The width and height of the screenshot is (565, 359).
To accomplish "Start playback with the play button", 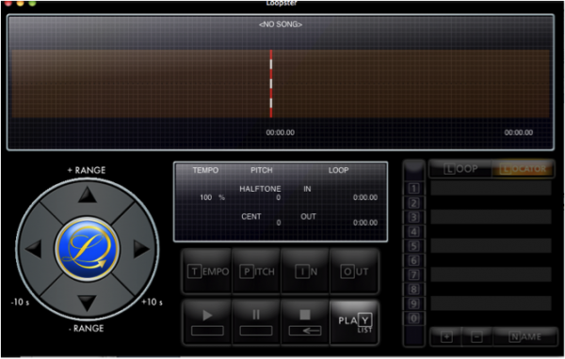I will coord(207,322).
